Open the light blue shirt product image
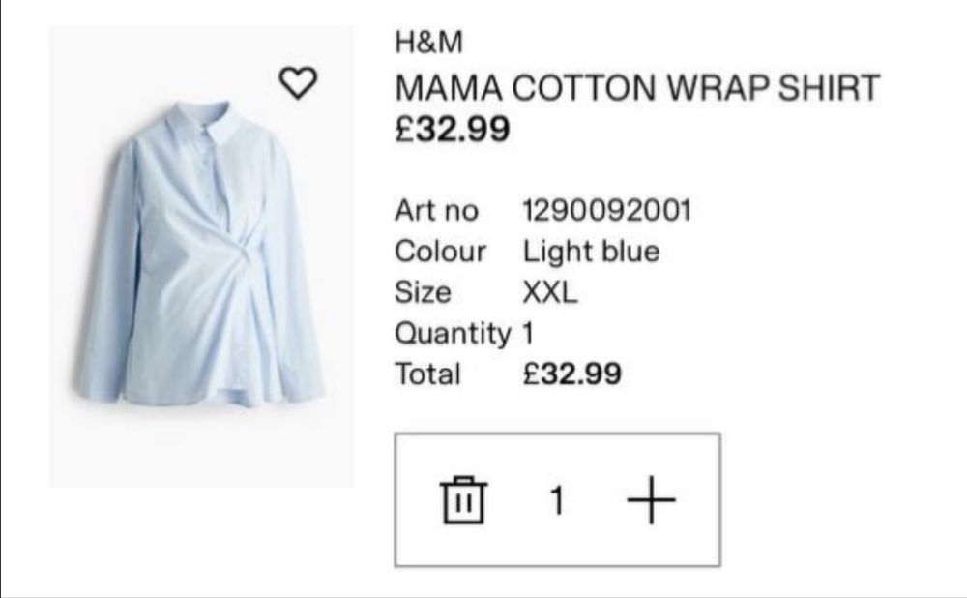Viewport: 967px width, 598px height. tap(201, 281)
